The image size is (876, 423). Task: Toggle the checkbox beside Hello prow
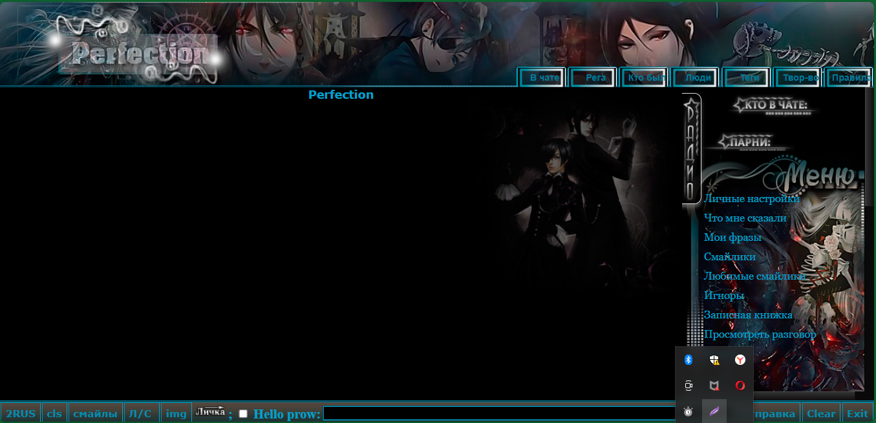click(x=243, y=413)
